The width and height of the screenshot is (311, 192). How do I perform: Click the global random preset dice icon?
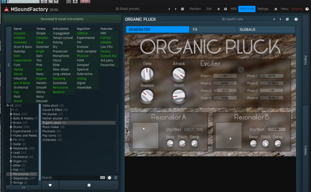coord(182,9)
